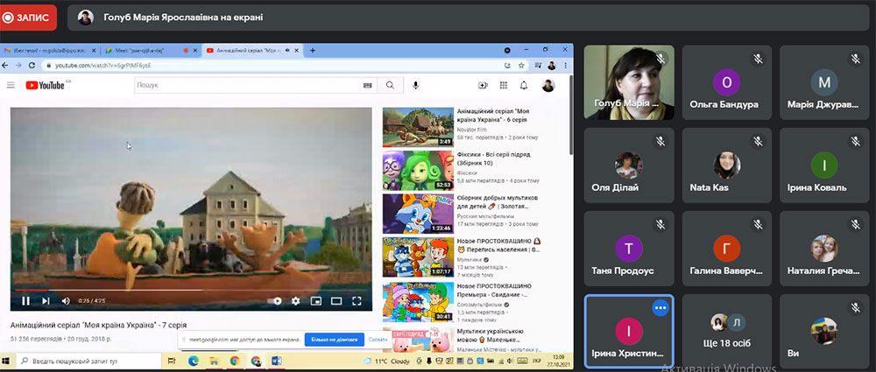This screenshot has width=876, height=372.
Task: Click your own tile labeled Ви
Action: (824, 331)
